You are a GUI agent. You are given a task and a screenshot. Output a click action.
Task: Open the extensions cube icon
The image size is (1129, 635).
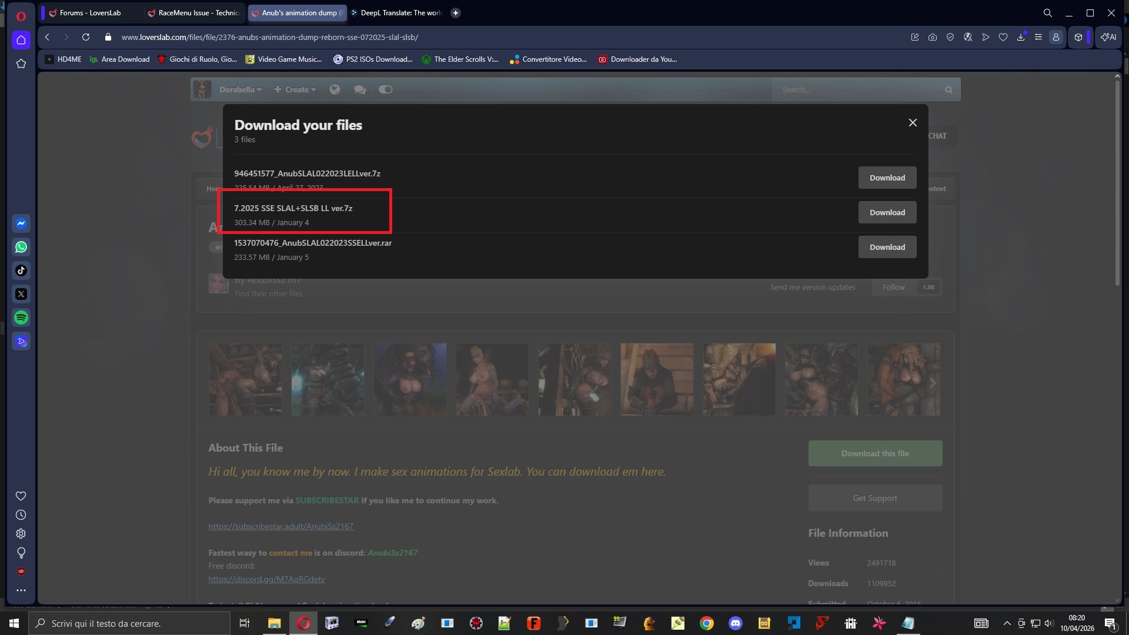(x=1078, y=37)
